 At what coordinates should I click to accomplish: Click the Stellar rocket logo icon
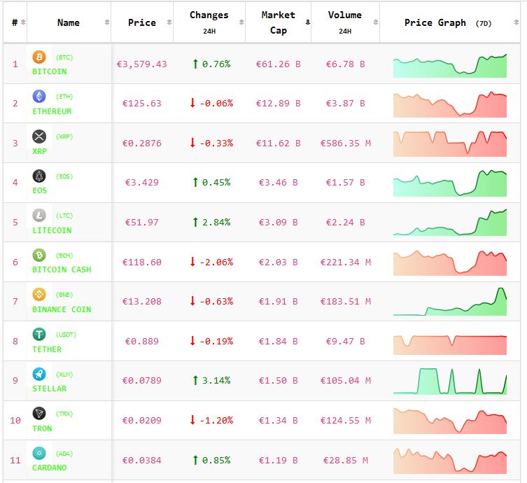pos(39,374)
